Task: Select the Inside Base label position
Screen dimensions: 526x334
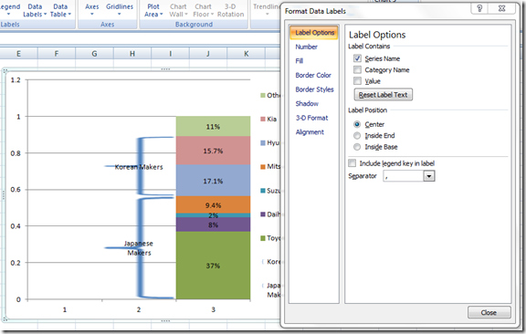Action: tap(357, 147)
